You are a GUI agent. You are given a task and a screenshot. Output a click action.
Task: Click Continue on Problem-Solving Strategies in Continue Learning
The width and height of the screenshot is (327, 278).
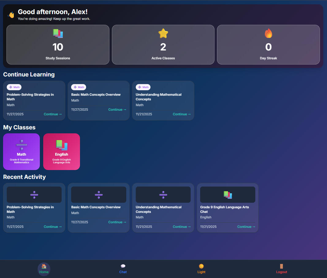[53, 114]
